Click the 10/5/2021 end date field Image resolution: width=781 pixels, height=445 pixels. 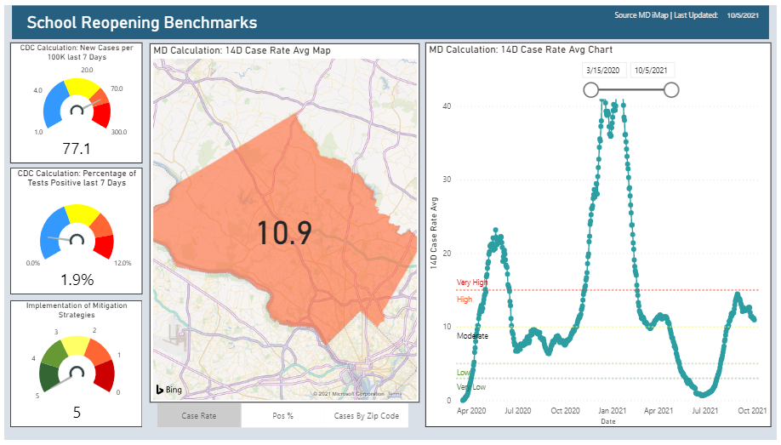click(x=653, y=71)
